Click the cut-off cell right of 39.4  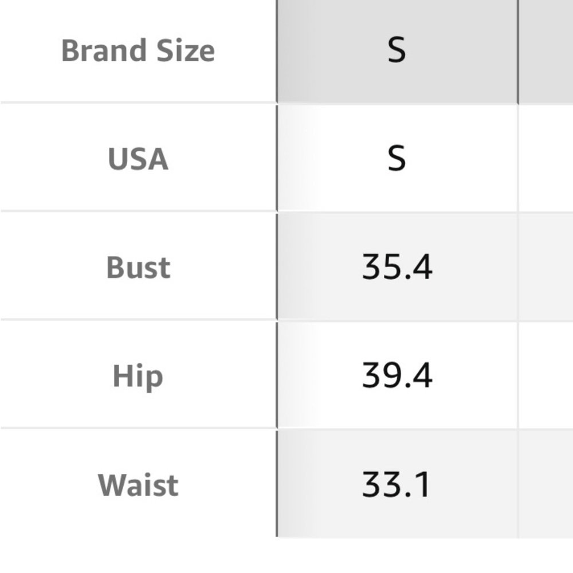[546, 376]
